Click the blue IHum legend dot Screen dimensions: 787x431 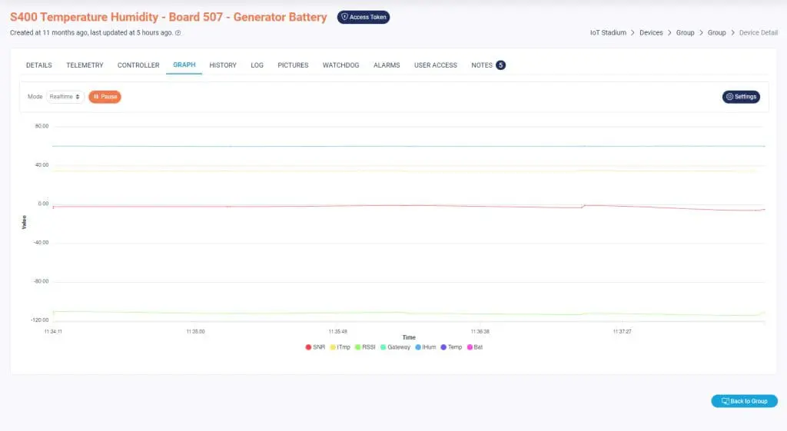click(x=418, y=347)
